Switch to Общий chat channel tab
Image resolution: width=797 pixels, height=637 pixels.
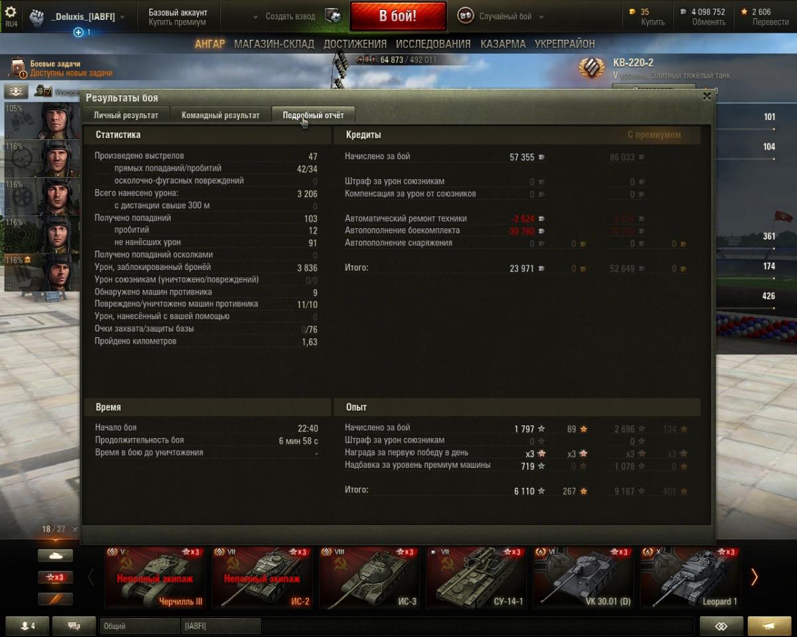point(139,626)
